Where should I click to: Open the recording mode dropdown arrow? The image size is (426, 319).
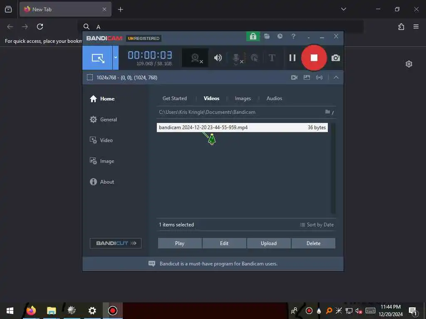[x=116, y=58]
